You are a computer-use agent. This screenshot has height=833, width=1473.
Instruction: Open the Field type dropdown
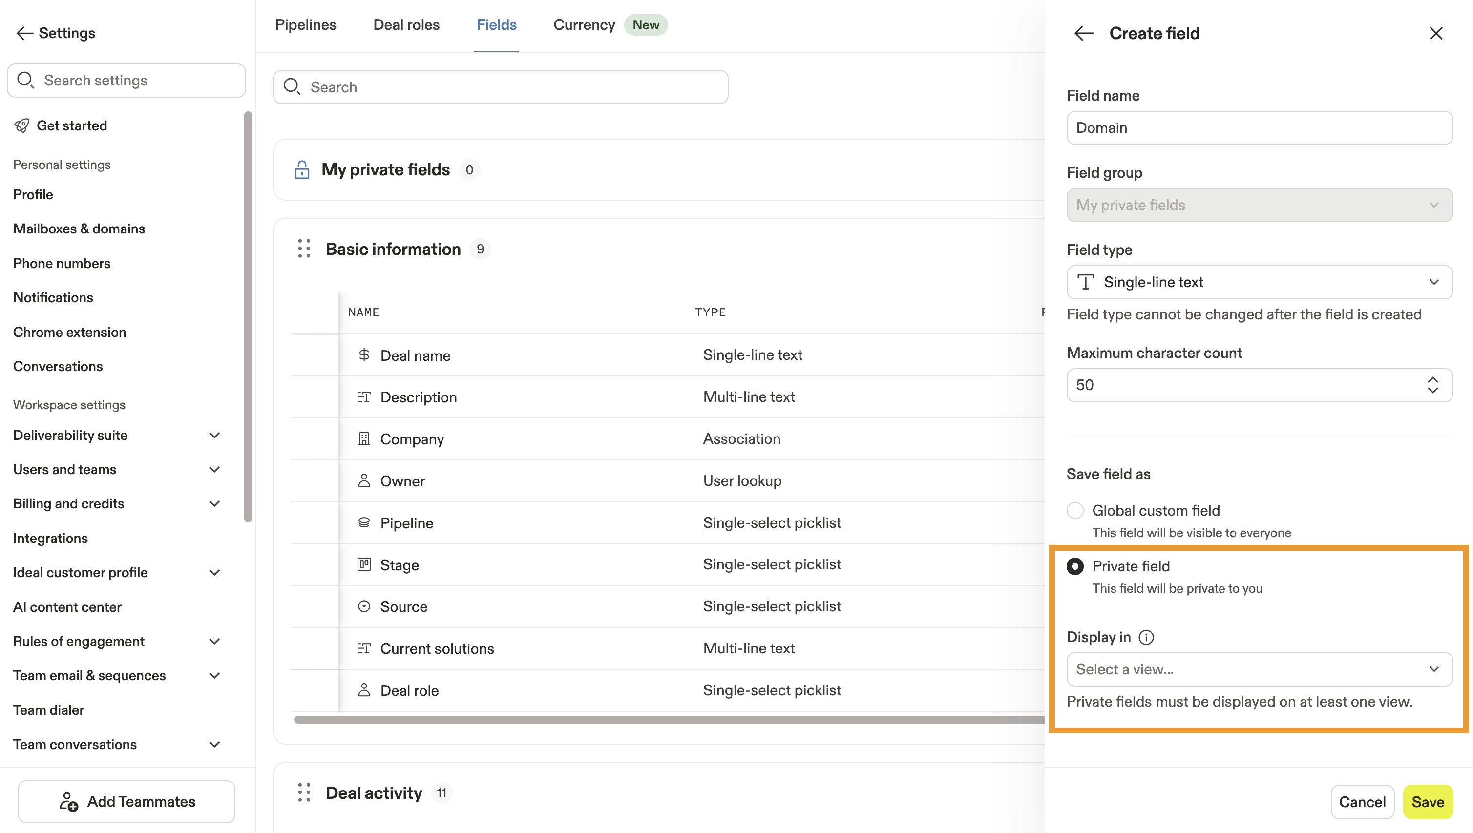pyautogui.click(x=1259, y=282)
